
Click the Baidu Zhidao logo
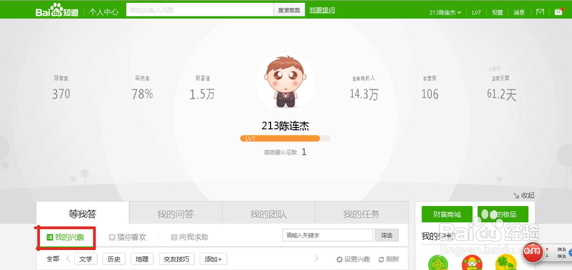tap(57, 10)
